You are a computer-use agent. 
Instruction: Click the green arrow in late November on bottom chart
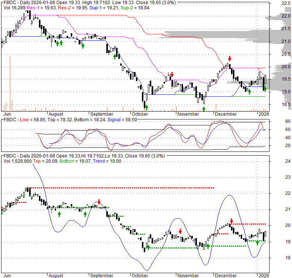208,246
